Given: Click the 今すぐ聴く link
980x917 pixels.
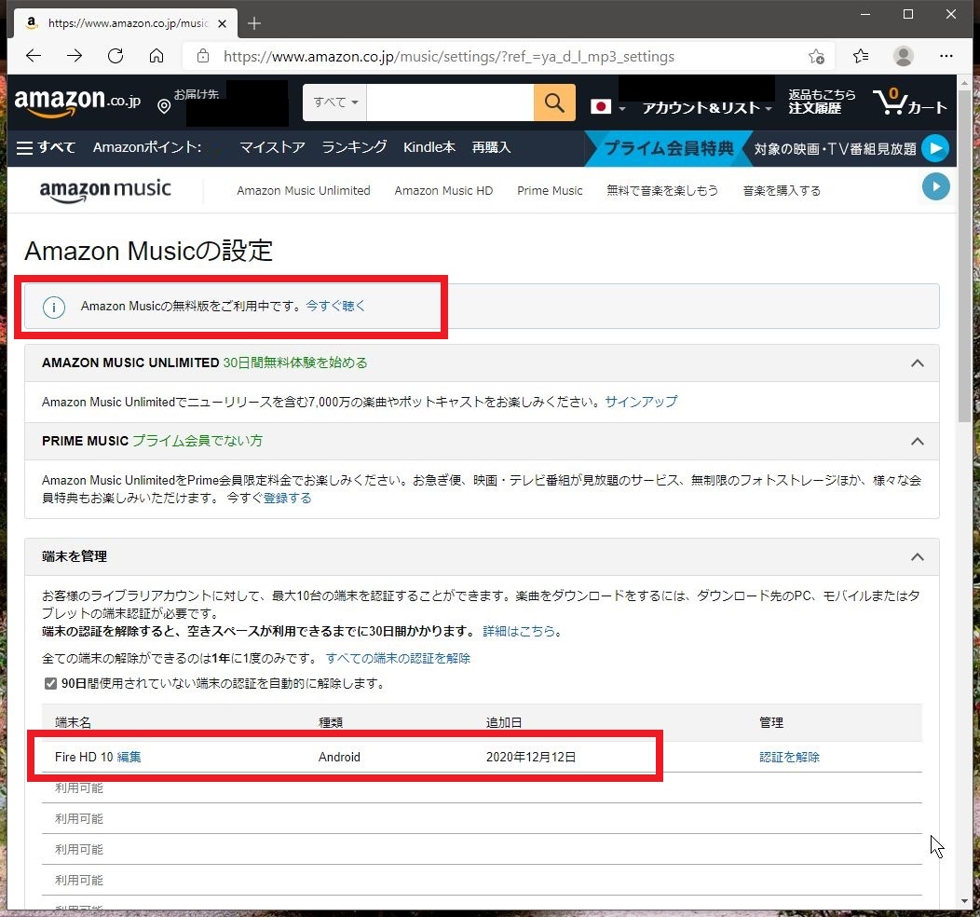Looking at the screenshot, I should point(335,307).
